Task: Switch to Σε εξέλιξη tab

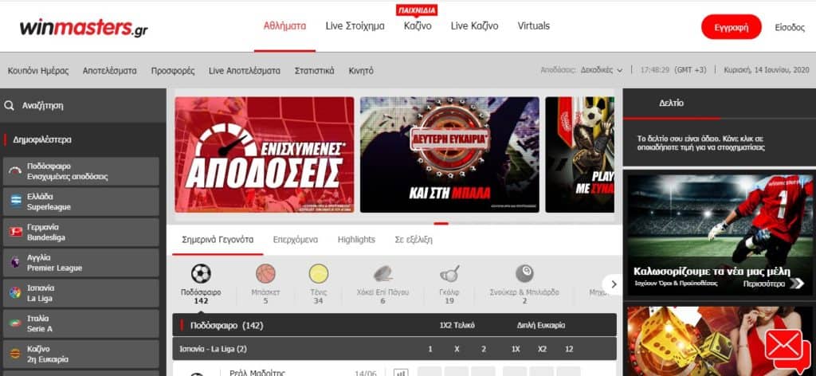Action: (x=414, y=240)
